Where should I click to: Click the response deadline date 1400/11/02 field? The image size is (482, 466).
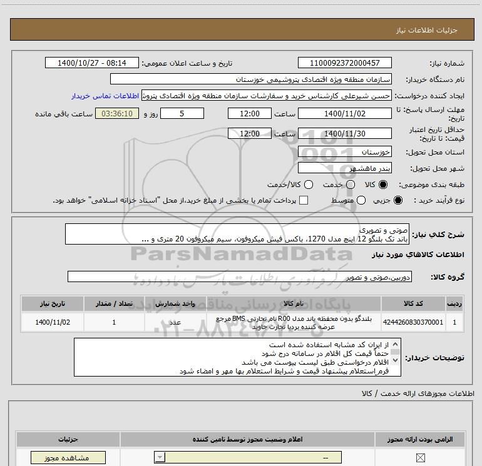click(344, 113)
